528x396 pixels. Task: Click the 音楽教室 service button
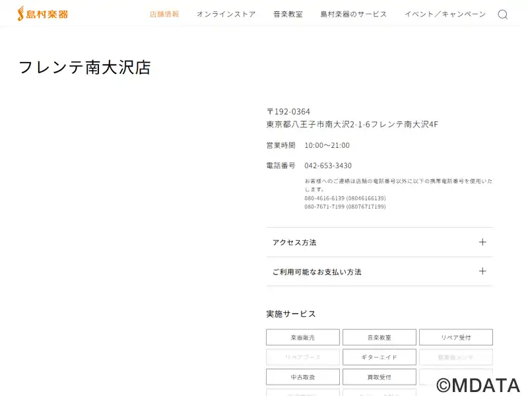tap(379, 337)
